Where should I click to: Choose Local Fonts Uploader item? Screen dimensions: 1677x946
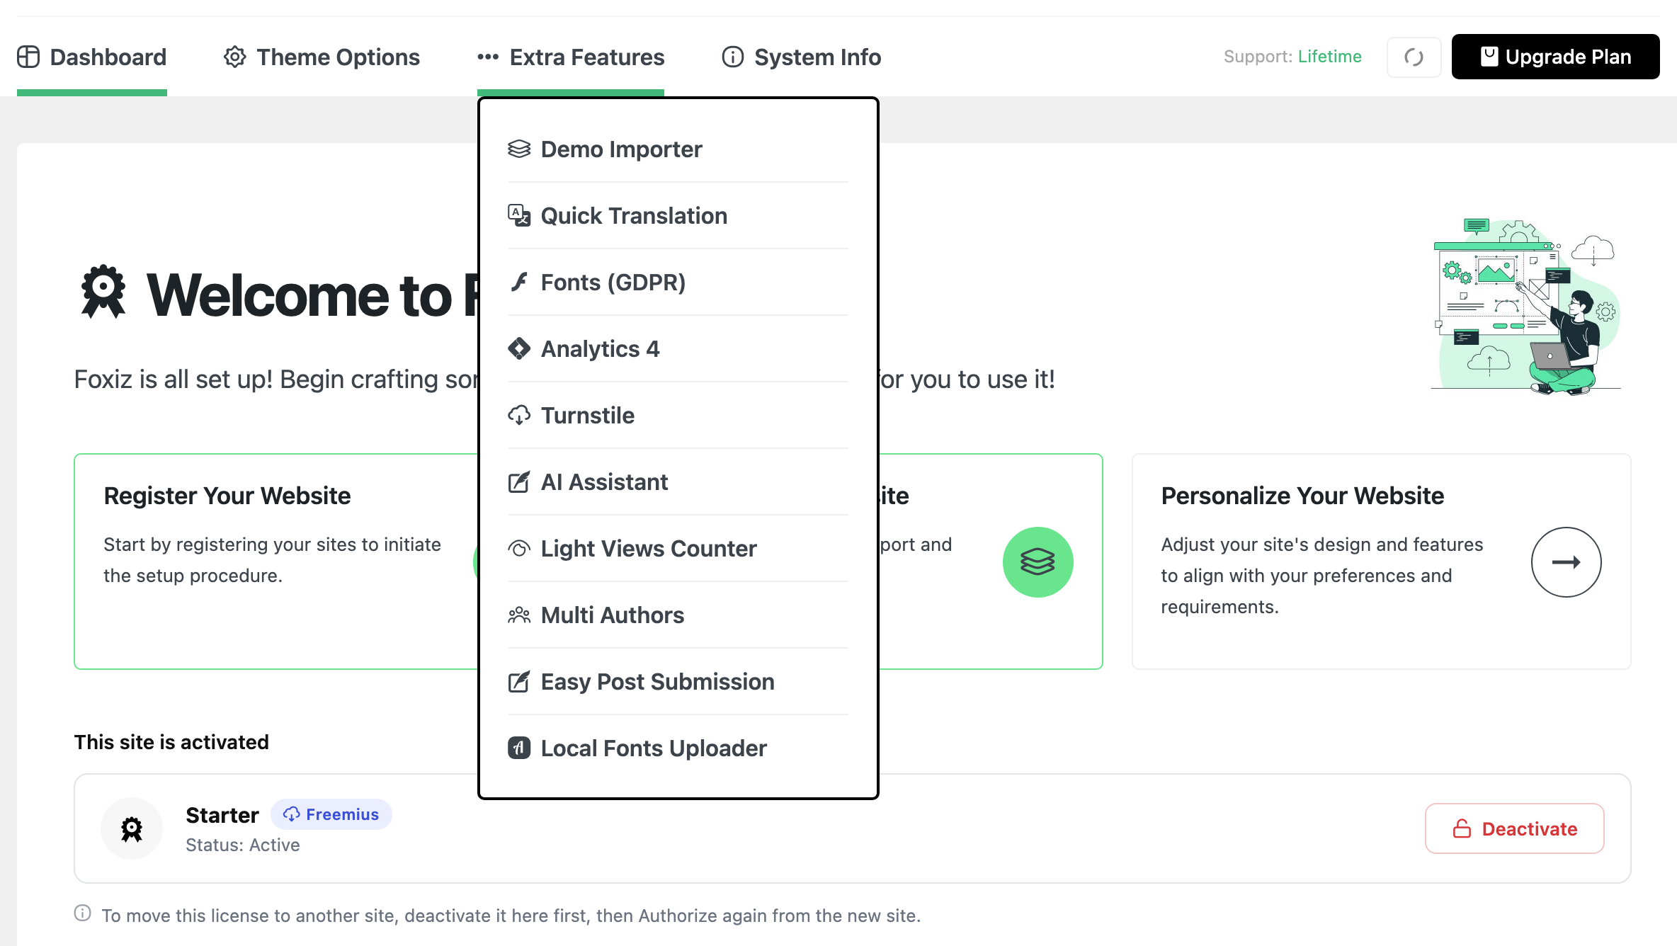[x=678, y=748]
